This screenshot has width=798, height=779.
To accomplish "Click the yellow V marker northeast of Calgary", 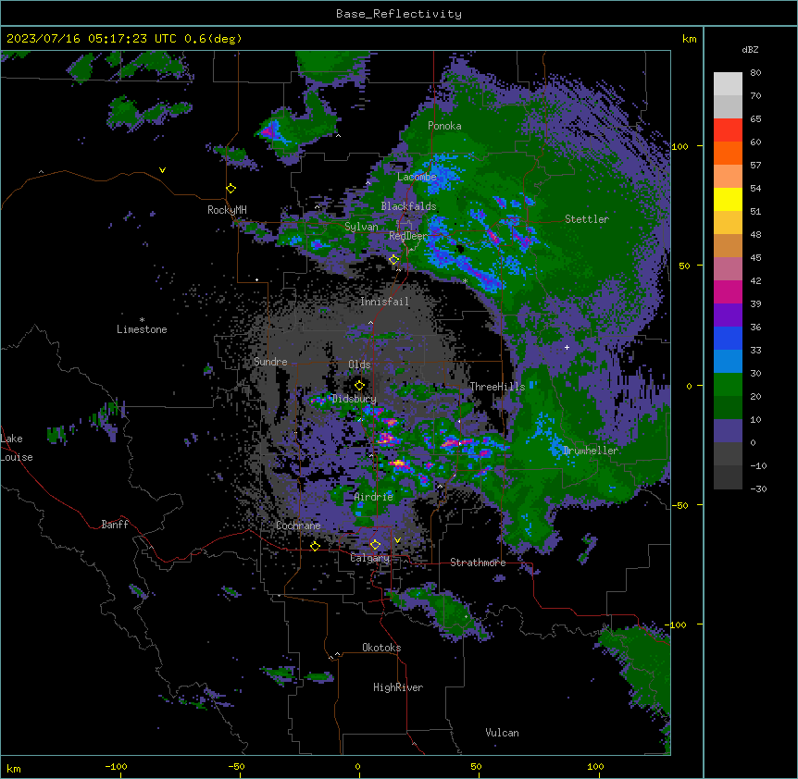I will pos(397,540).
